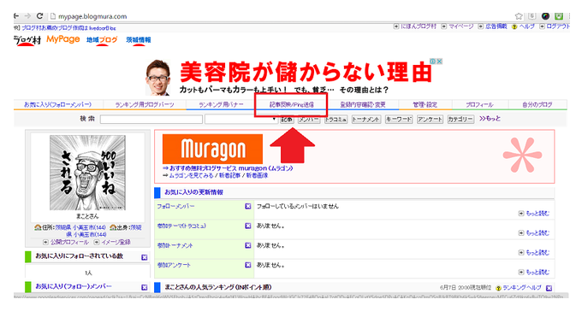Screen dimensions: 576x317
Task: Open ムラゴンを見てみる link
Action: click(x=191, y=175)
